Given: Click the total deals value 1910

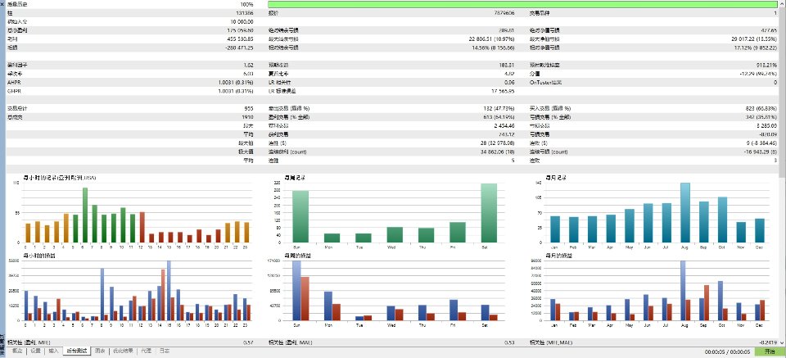Looking at the screenshot, I should pos(247,117).
